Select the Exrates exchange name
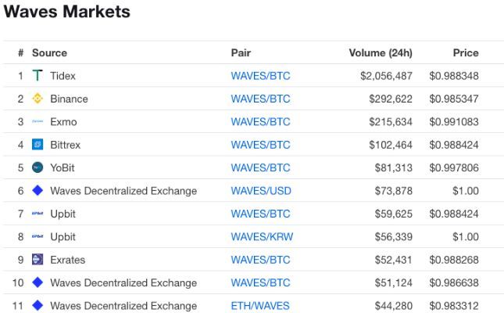Screen dimensions: 504x313 click(x=67, y=260)
